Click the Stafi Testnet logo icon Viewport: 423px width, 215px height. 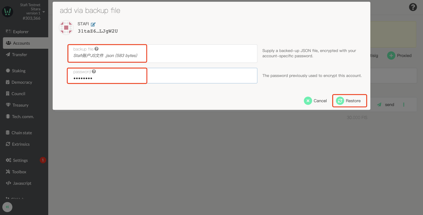point(7,12)
